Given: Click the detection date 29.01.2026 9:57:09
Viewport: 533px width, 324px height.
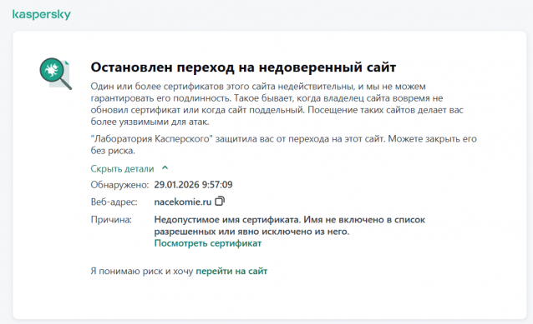Looking at the screenshot, I should (194, 185).
